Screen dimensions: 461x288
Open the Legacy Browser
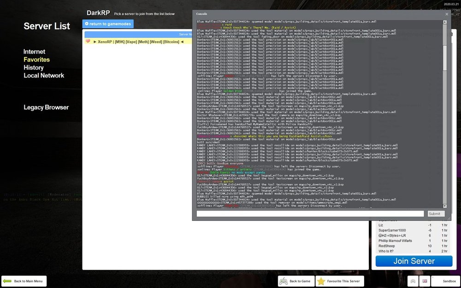pos(46,107)
